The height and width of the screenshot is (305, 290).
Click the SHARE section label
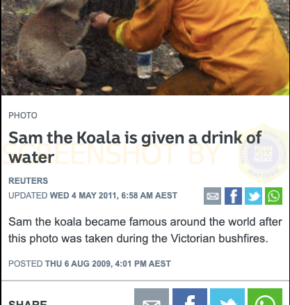click(28, 302)
